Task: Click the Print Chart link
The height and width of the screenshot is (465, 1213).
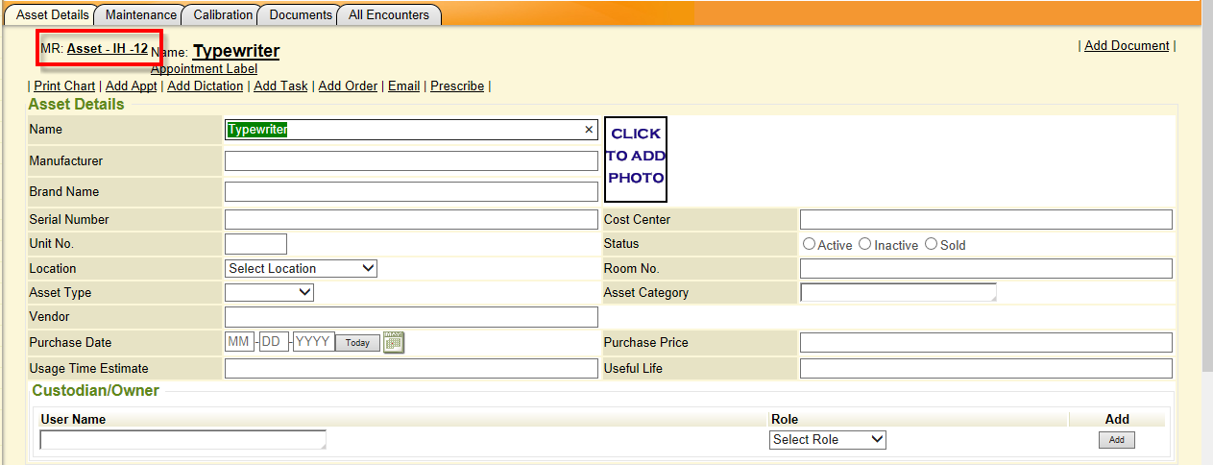Action: tap(64, 86)
